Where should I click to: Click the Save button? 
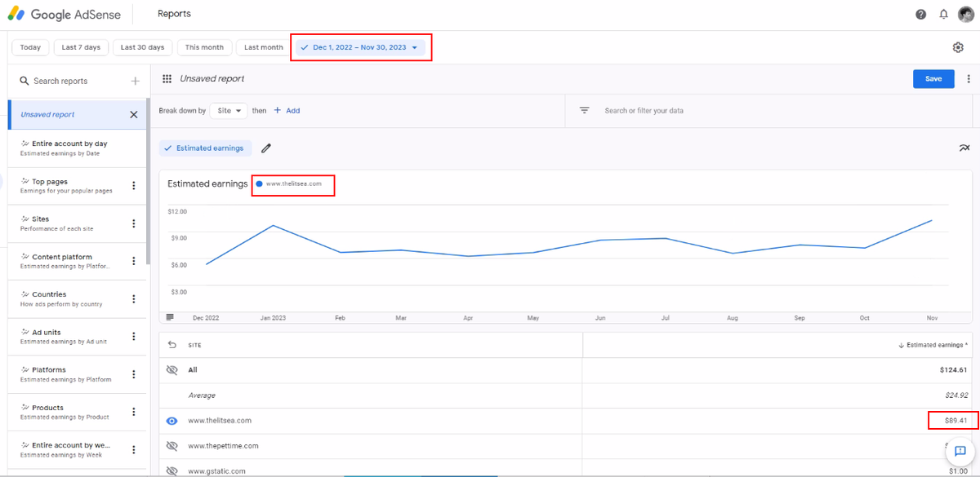[933, 78]
